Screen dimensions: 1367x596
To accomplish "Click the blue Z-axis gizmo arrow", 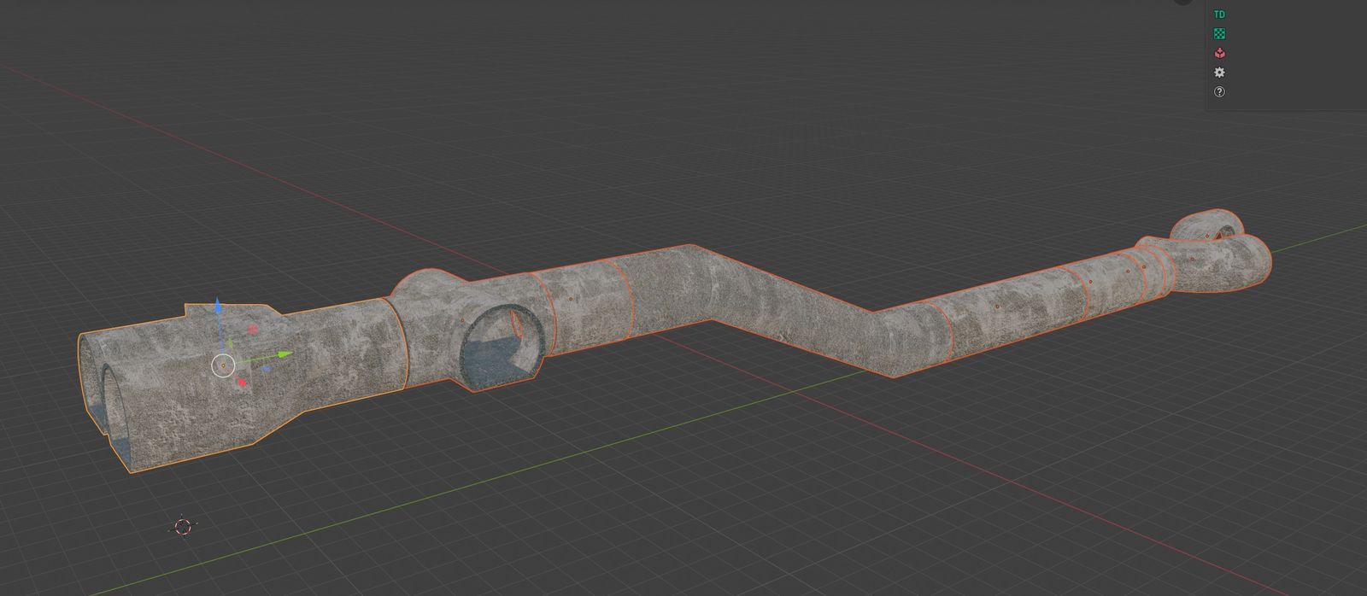I will click(218, 306).
